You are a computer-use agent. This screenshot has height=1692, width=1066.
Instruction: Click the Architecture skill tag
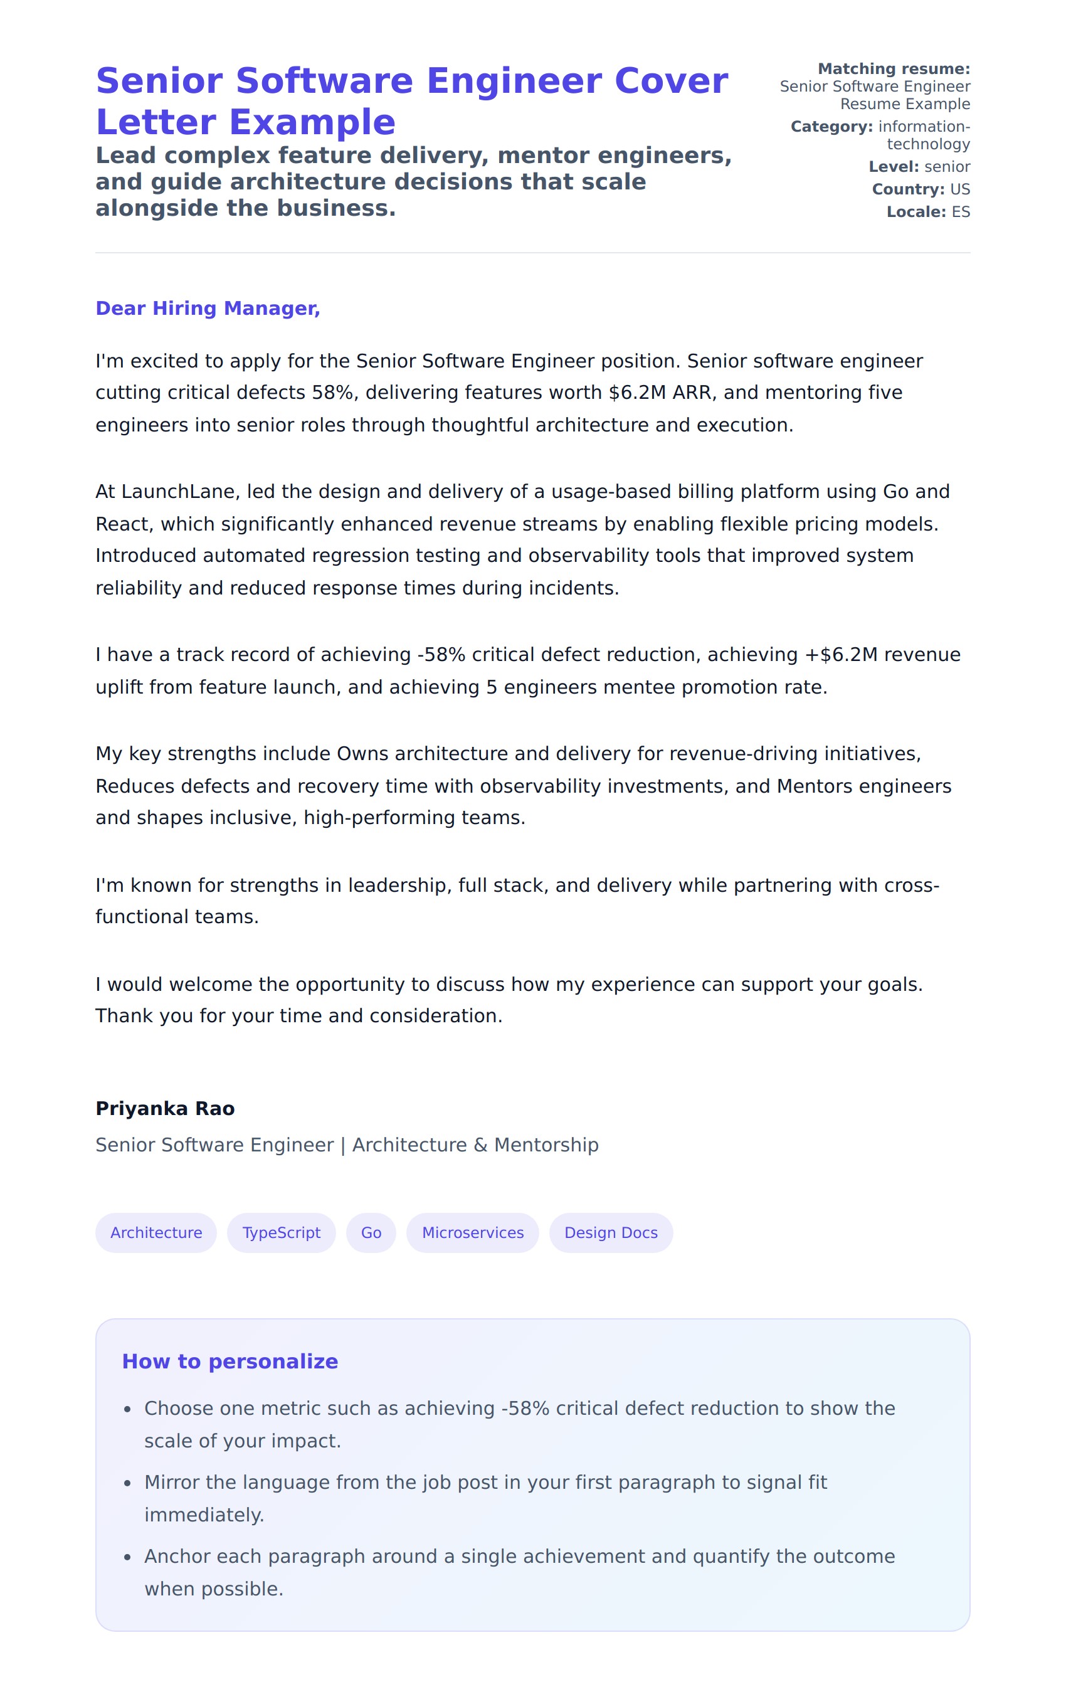click(156, 1232)
